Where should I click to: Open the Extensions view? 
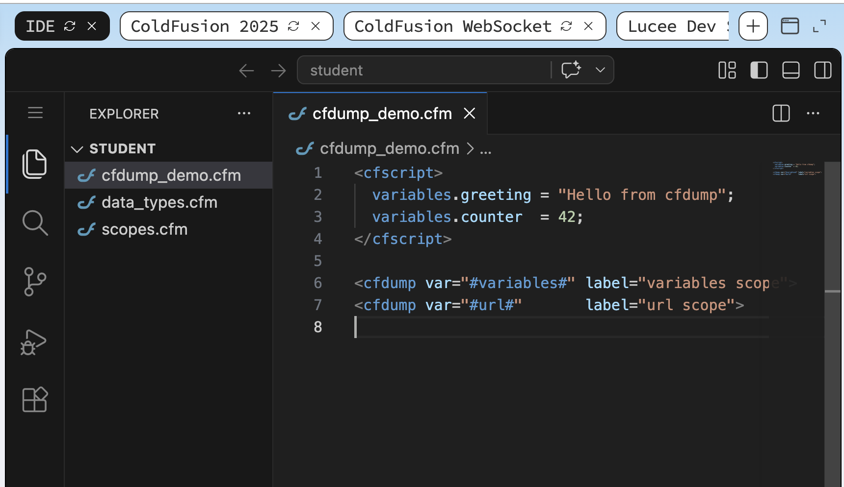35,400
